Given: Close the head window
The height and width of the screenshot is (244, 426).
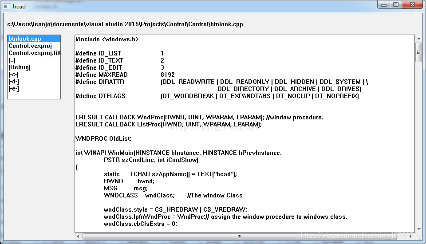Looking at the screenshot, I should (x=412, y=4).
